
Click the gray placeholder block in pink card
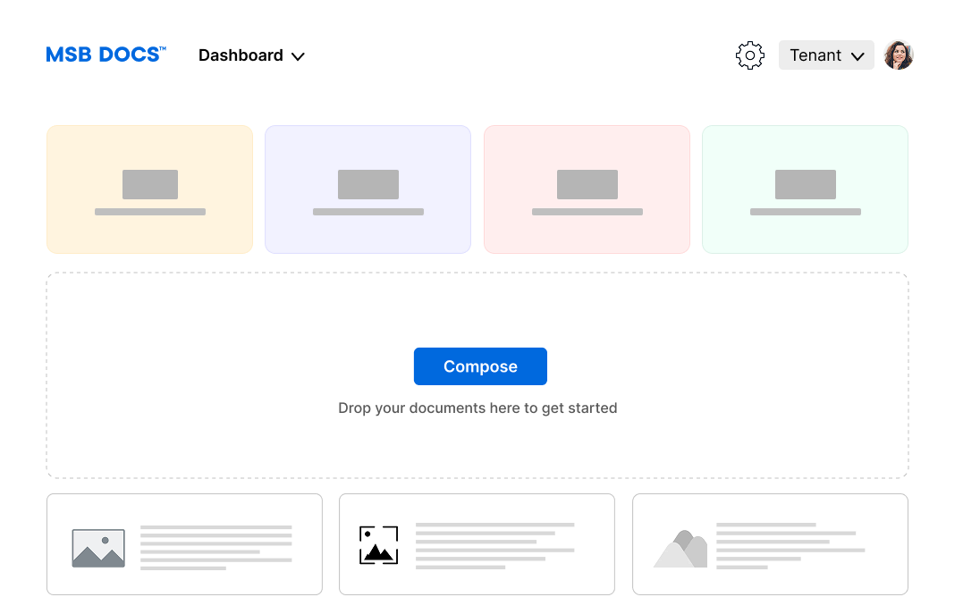coord(587,184)
